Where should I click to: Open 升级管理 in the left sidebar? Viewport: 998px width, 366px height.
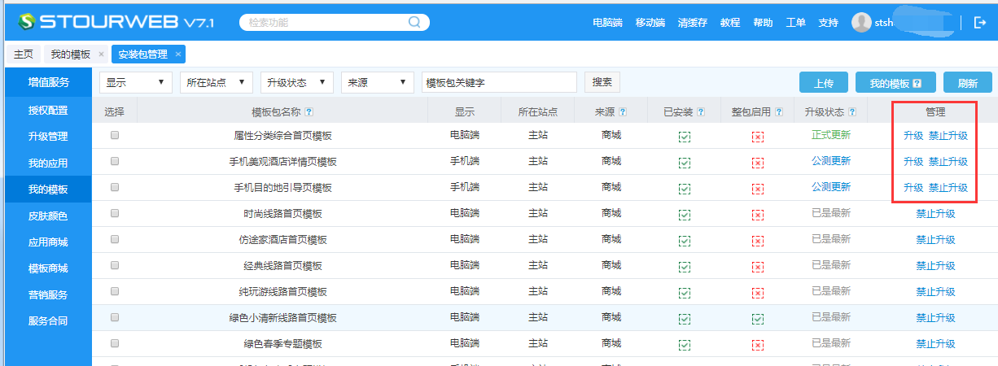[48, 137]
